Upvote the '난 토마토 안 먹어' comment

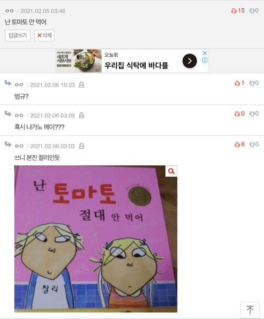click(238, 10)
